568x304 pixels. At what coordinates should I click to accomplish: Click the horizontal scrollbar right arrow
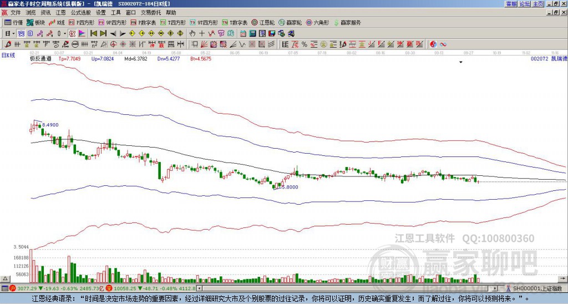point(495,288)
